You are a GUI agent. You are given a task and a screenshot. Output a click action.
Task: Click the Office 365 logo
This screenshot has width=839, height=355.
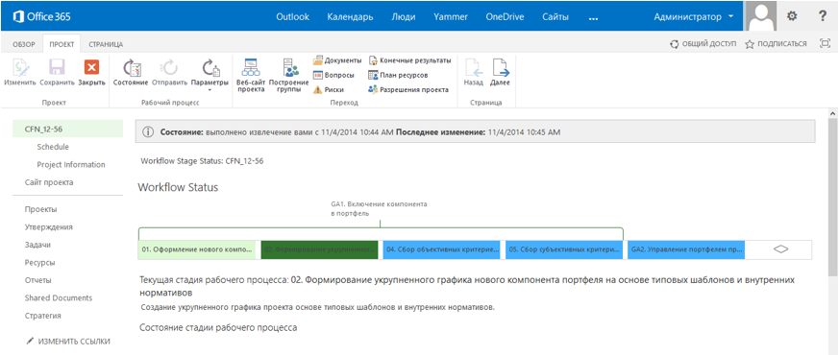(x=41, y=16)
